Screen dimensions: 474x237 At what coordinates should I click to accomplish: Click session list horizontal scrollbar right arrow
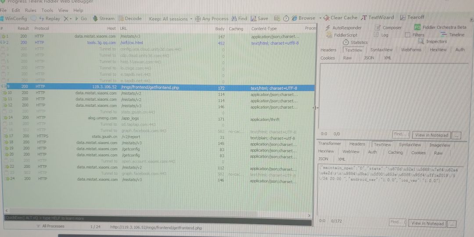pos(309,215)
